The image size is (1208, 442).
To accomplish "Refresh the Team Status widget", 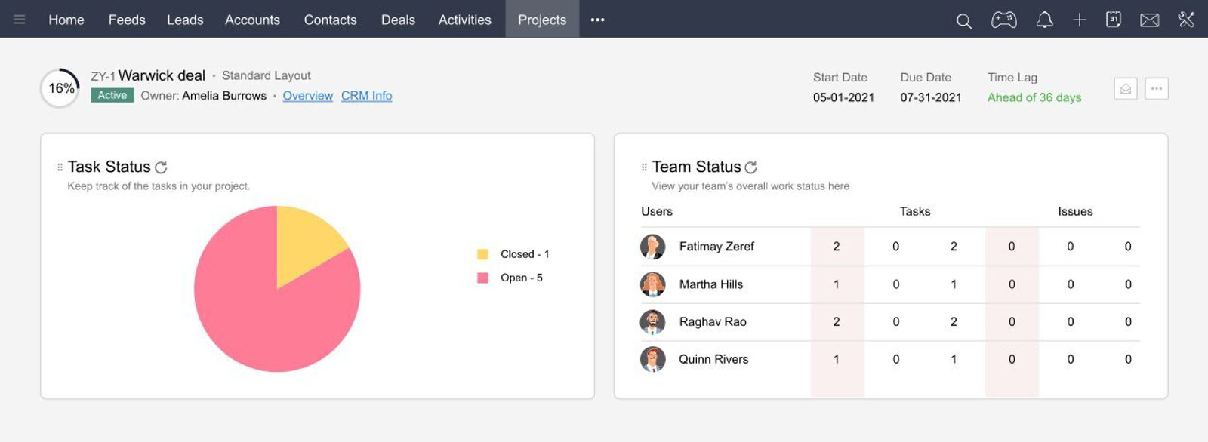I will [750, 167].
